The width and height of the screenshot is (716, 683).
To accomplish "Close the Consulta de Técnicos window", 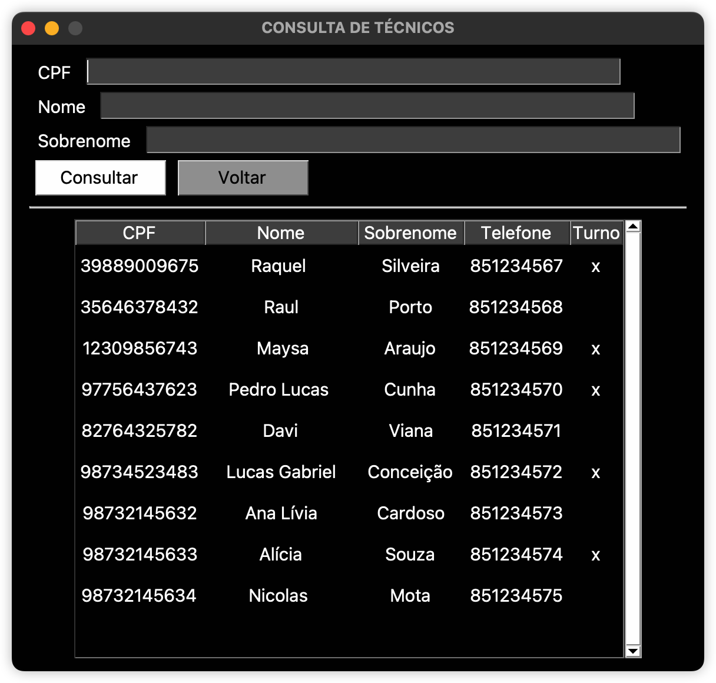I will point(28,28).
